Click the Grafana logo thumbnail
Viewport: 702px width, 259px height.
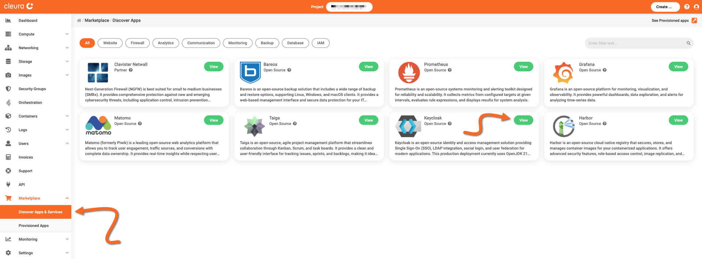click(x=563, y=72)
